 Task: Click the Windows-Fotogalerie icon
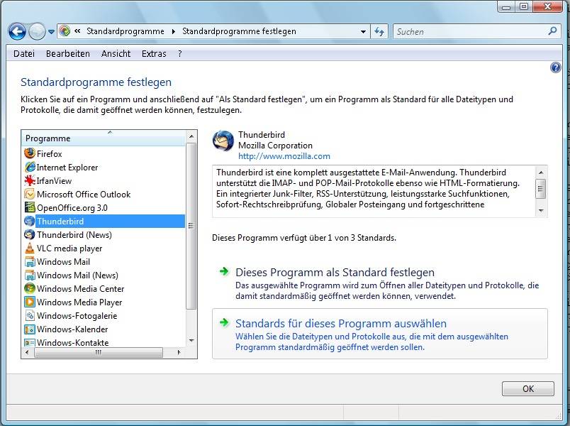point(30,315)
